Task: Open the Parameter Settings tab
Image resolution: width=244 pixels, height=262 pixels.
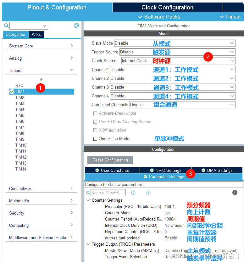Action: coord(164,177)
